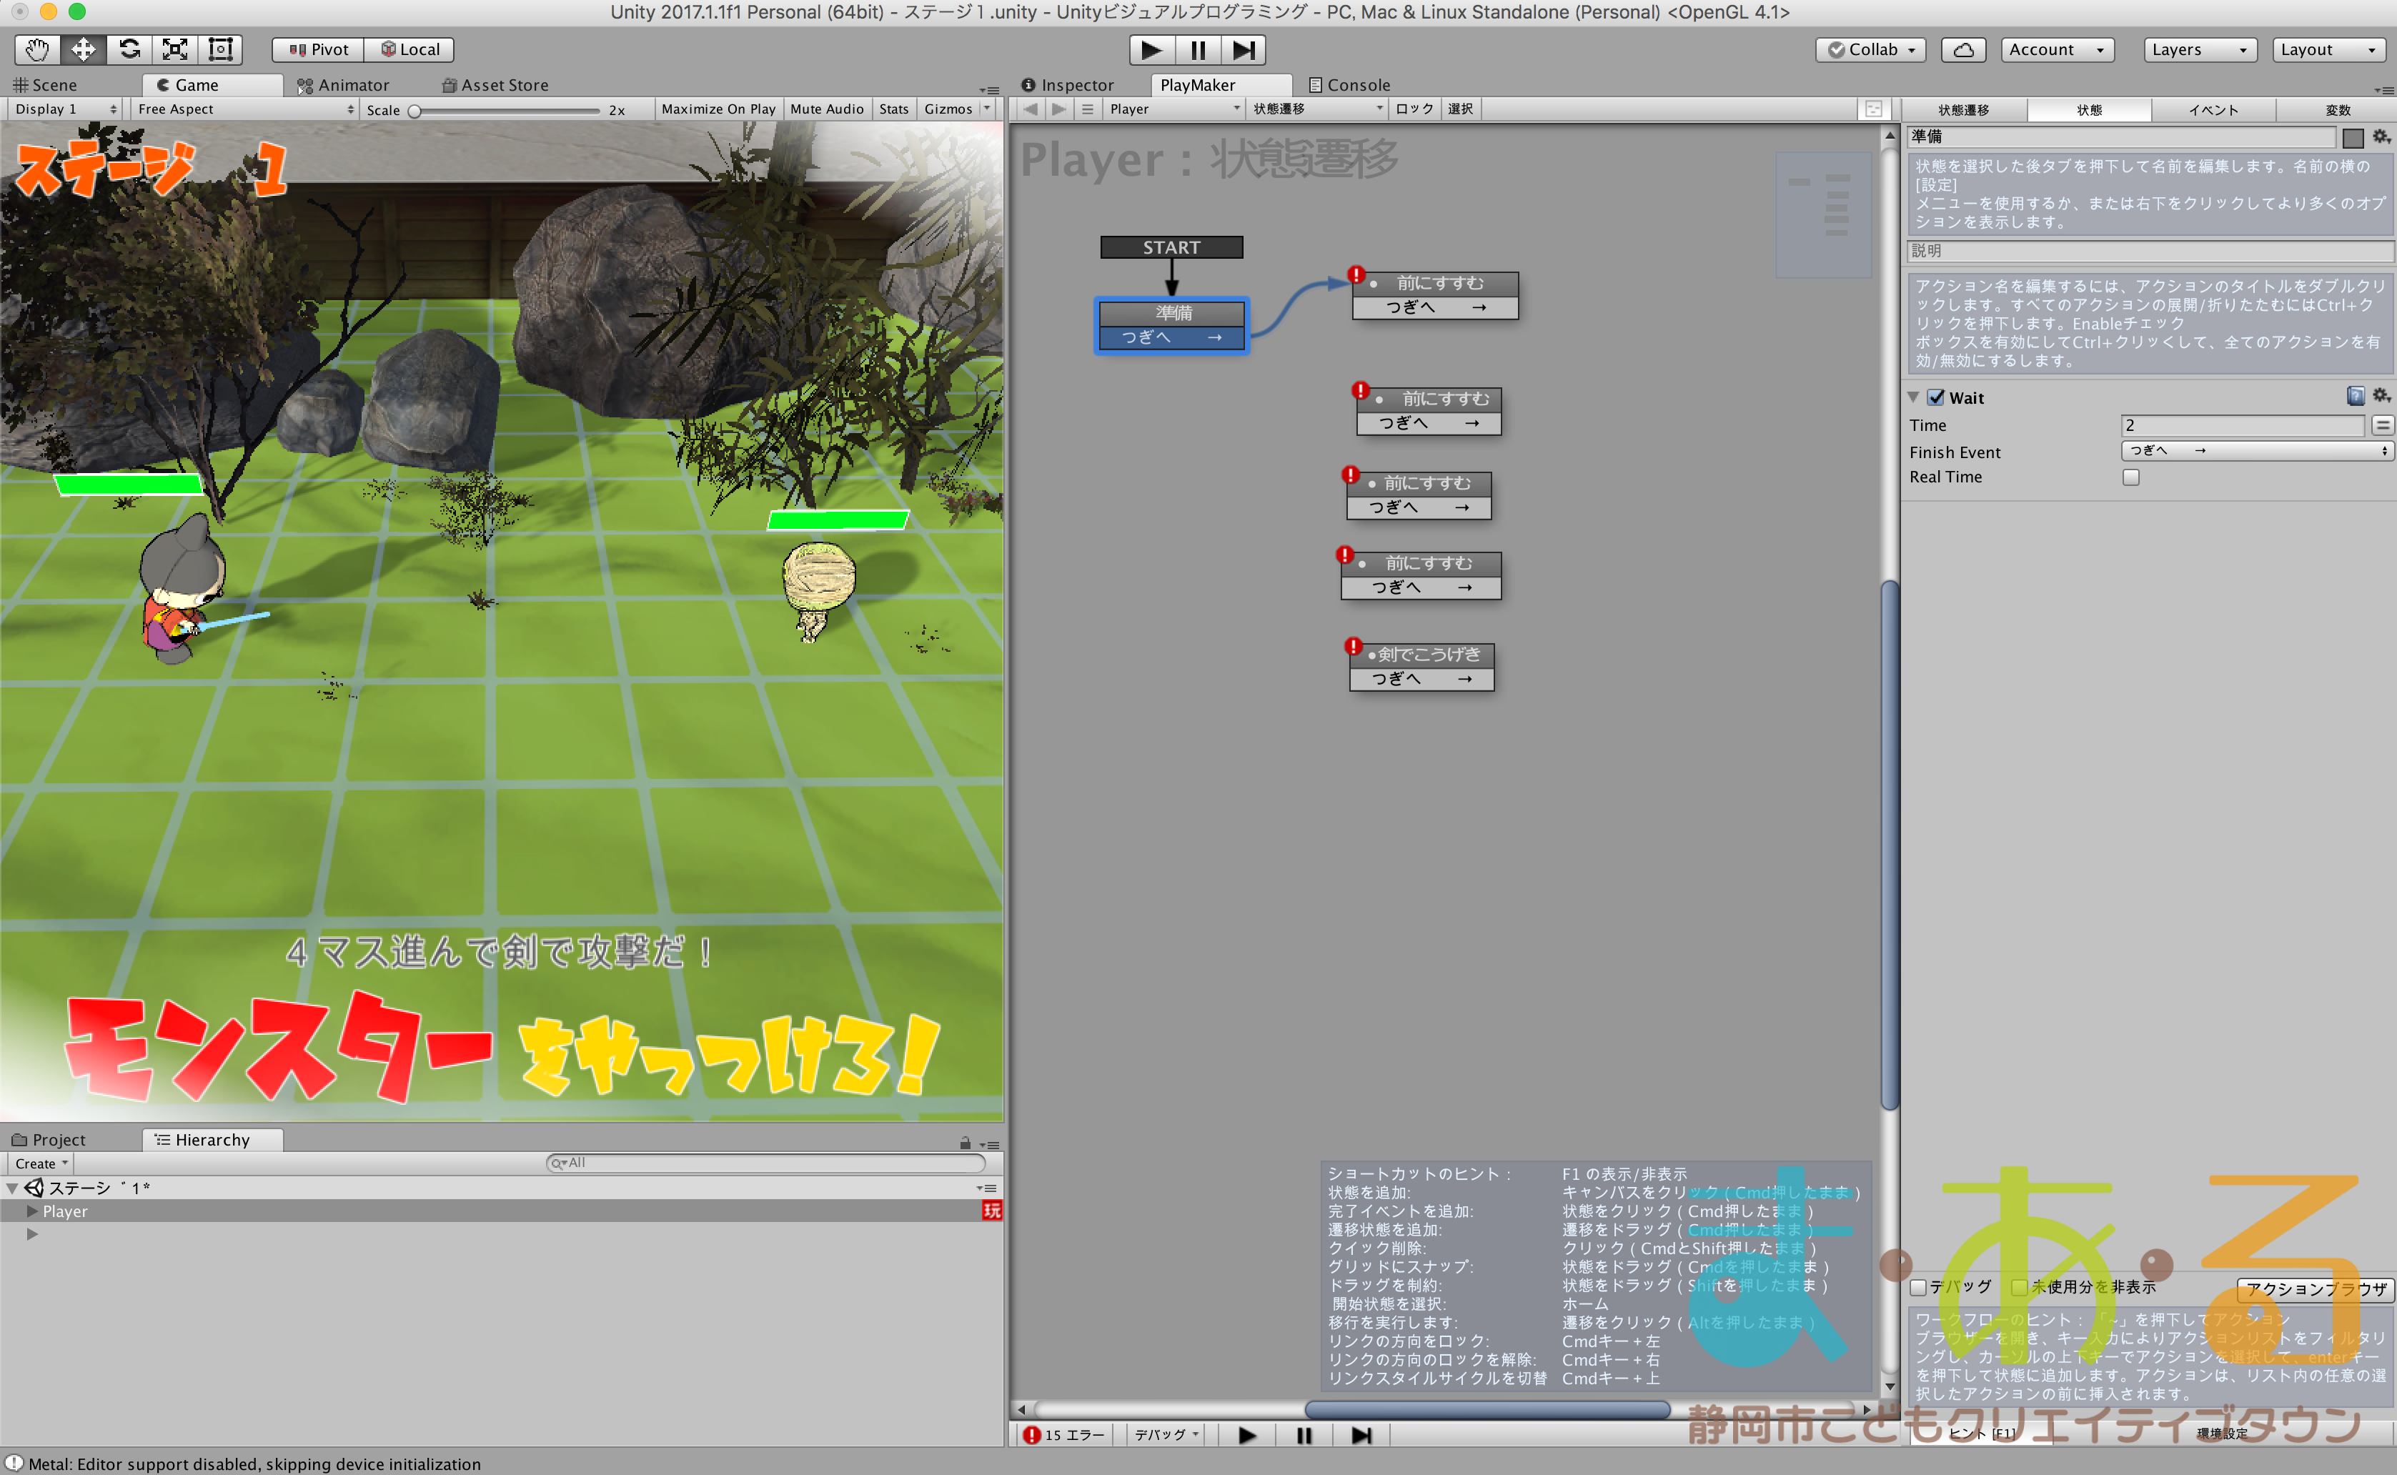The width and height of the screenshot is (2397, 1475).
Task: Drag the Scale slider to adjust view
Action: [423, 108]
